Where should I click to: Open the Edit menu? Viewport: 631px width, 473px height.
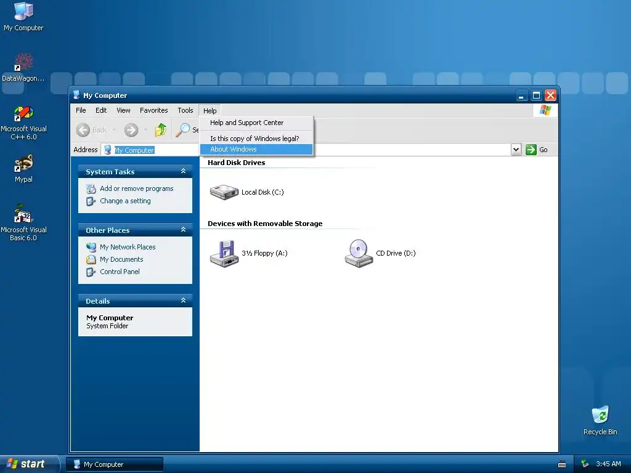pyautogui.click(x=101, y=110)
